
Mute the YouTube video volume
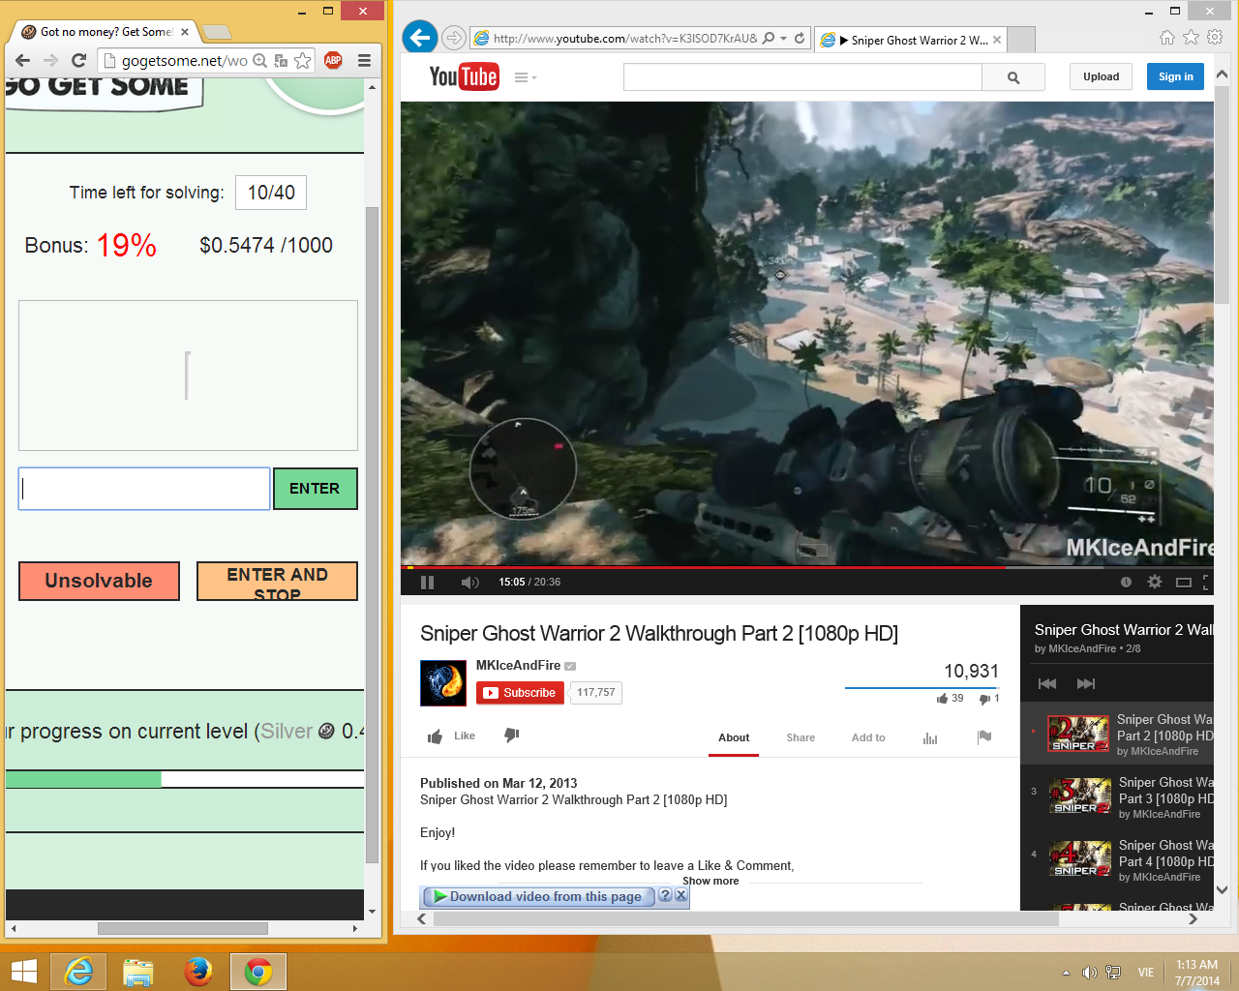click(469, 582)
